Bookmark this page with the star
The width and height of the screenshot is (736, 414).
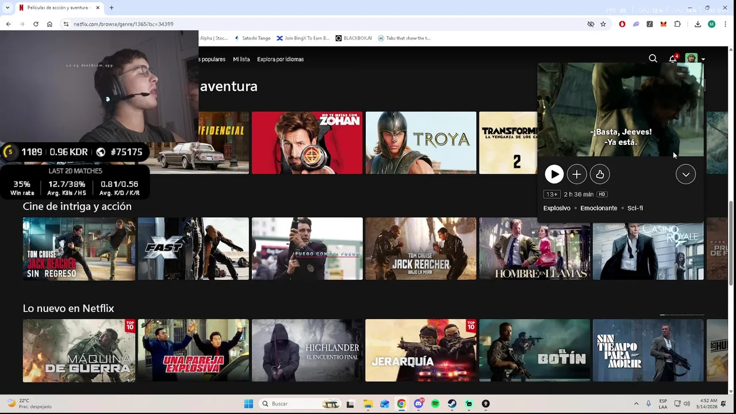click(603, 24)
